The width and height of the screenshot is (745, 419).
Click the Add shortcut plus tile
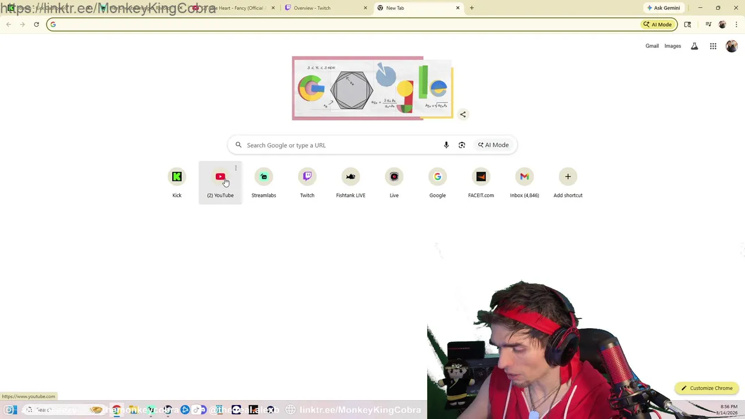coord(568,183)
